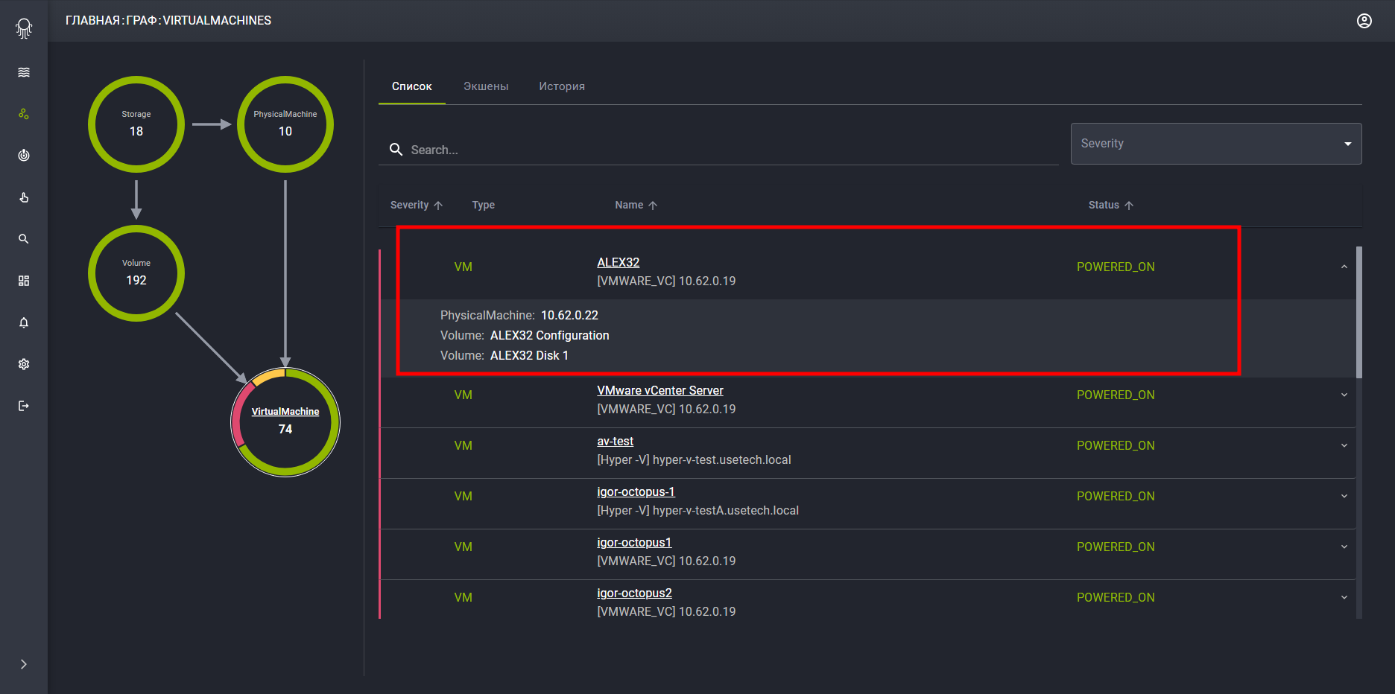Click the VM type cell of igor-octopus-1
The image size is (1395, 694).
point(464,496)
